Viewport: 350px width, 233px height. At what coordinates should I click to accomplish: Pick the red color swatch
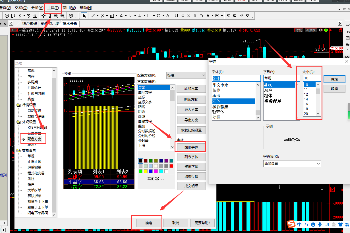tap(171, 166)
